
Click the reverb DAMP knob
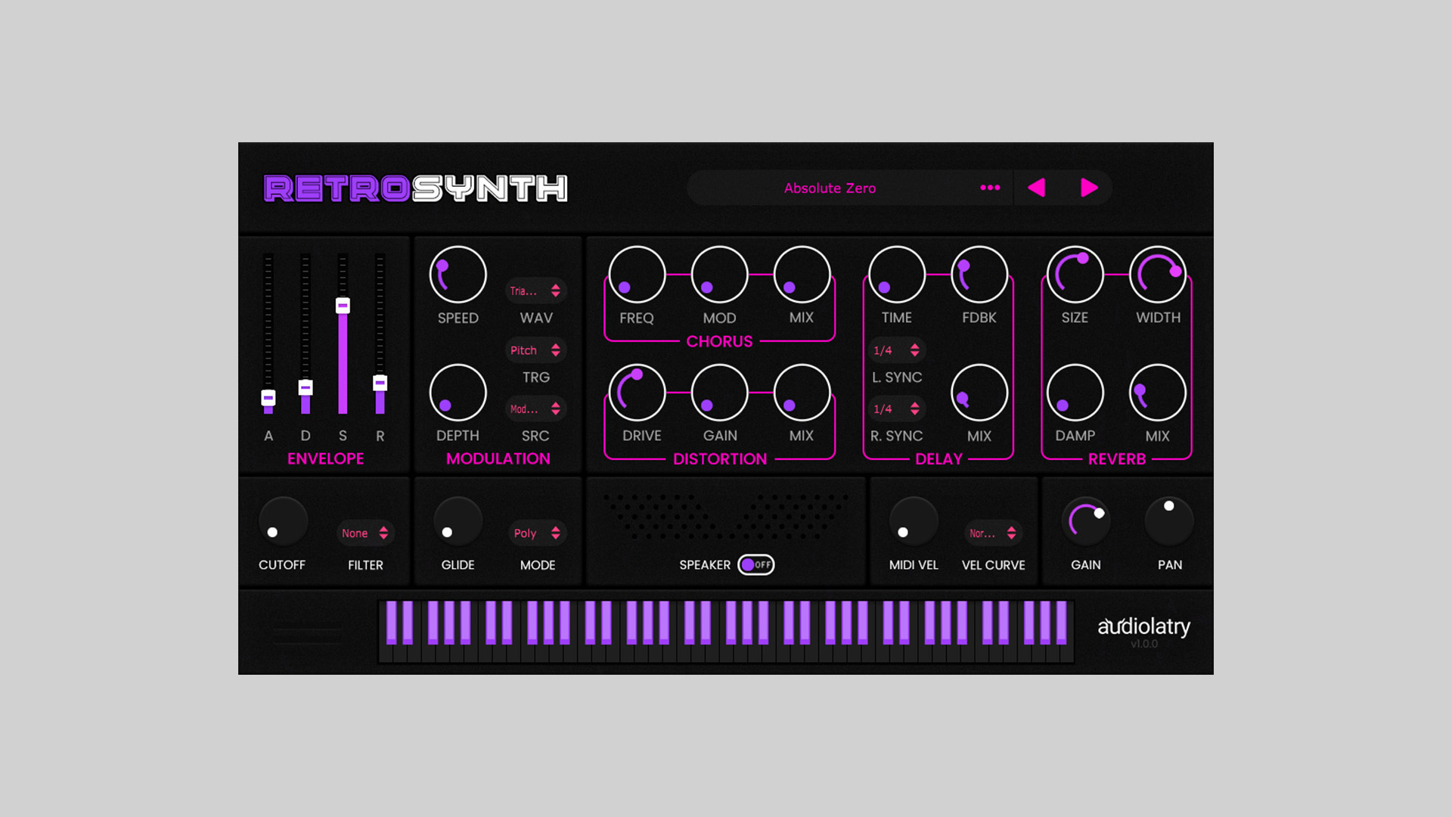tap(1075, 393)
